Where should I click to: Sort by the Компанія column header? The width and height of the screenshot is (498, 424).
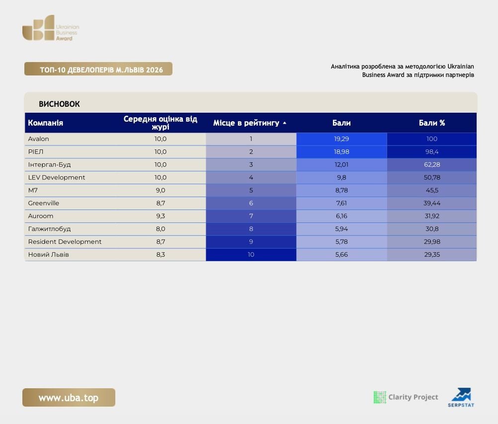[45, 123]
